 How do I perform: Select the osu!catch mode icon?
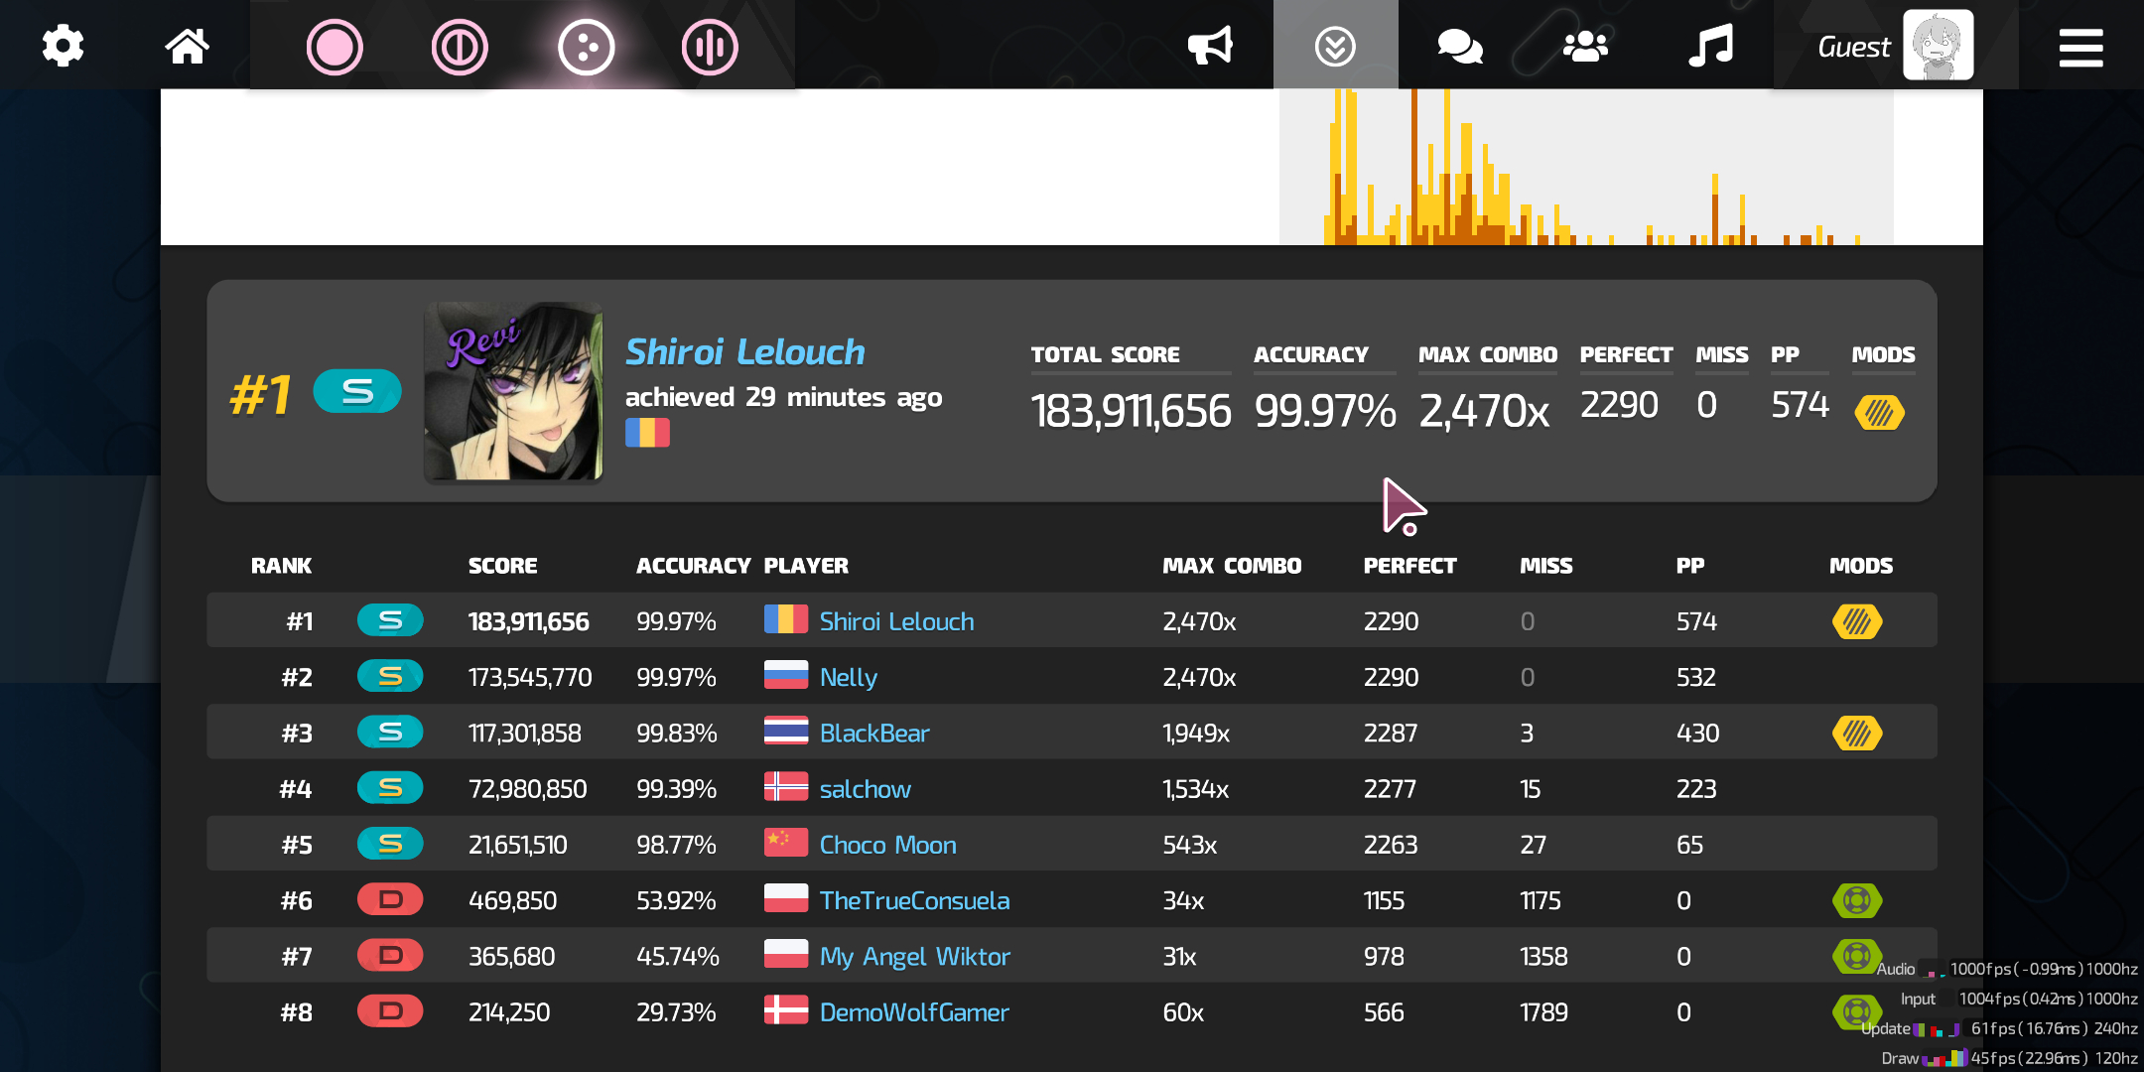click(586, 47)
